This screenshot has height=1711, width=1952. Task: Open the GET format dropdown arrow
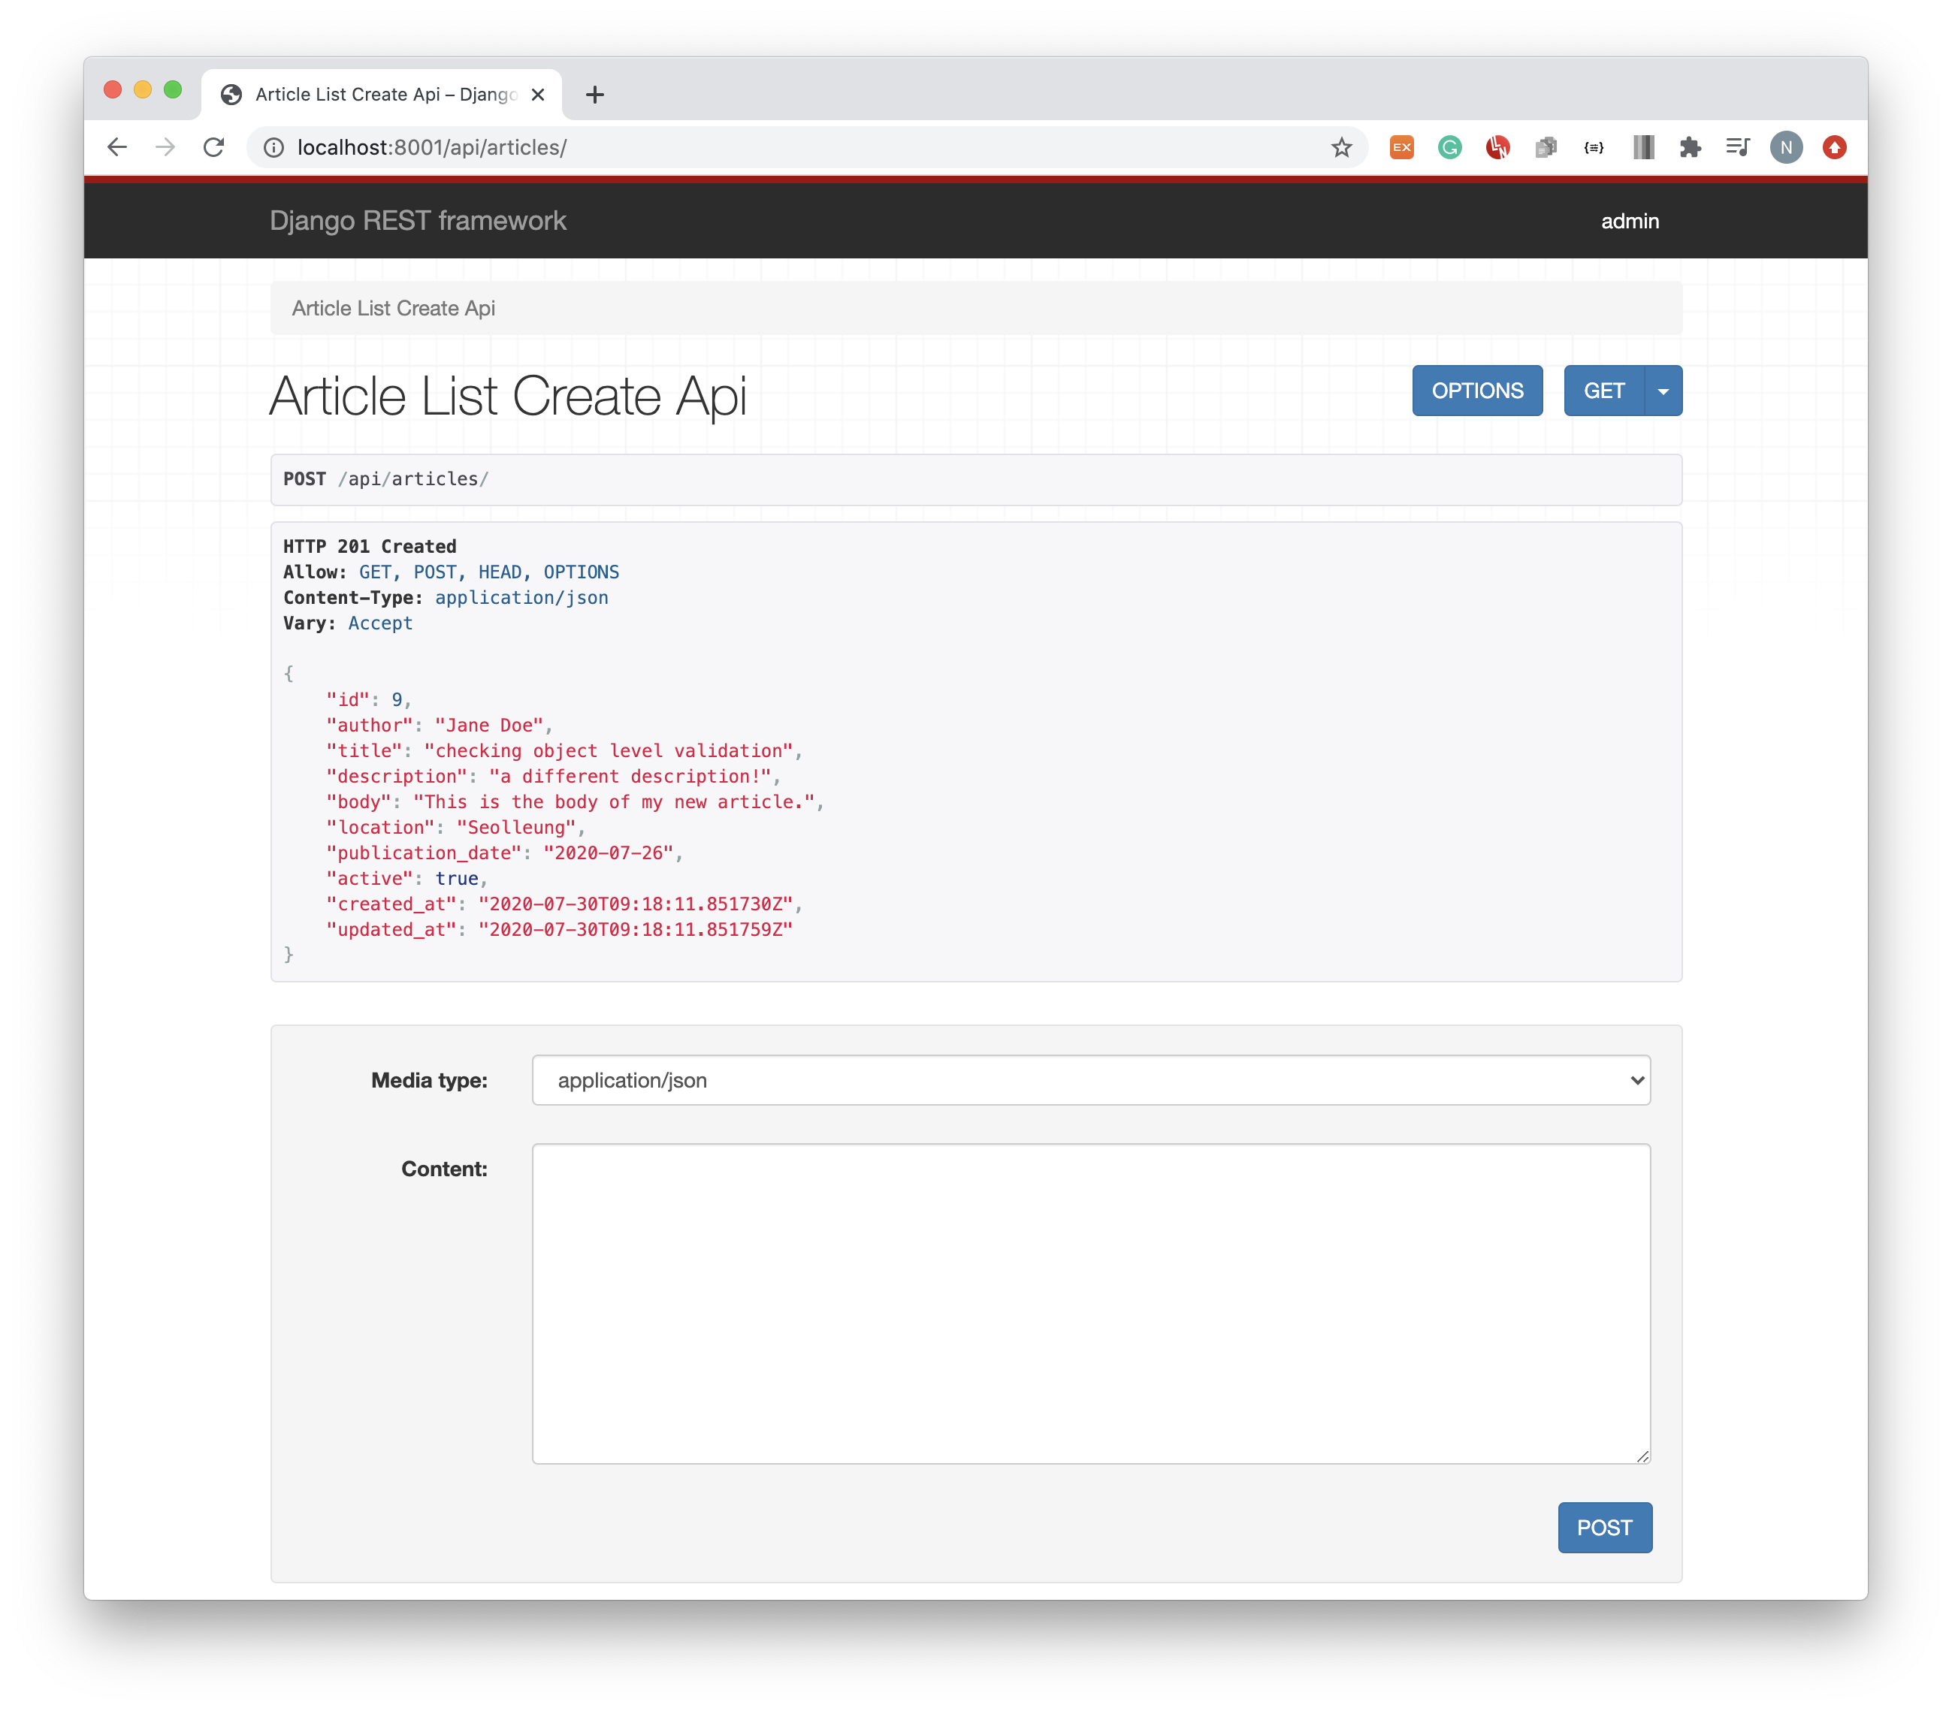click(x=1663, y=390)
